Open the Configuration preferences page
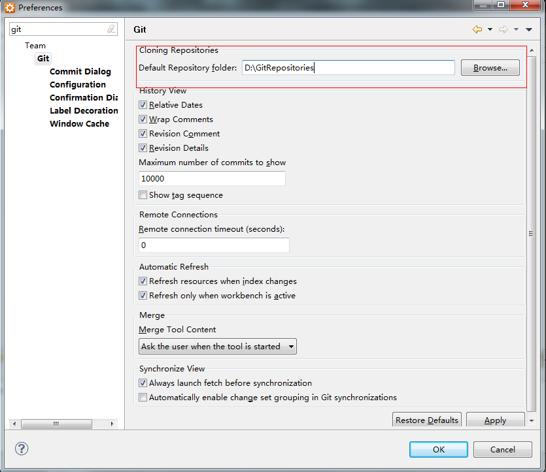The width and height of the screenshot is (546, 472). [78, 84]
